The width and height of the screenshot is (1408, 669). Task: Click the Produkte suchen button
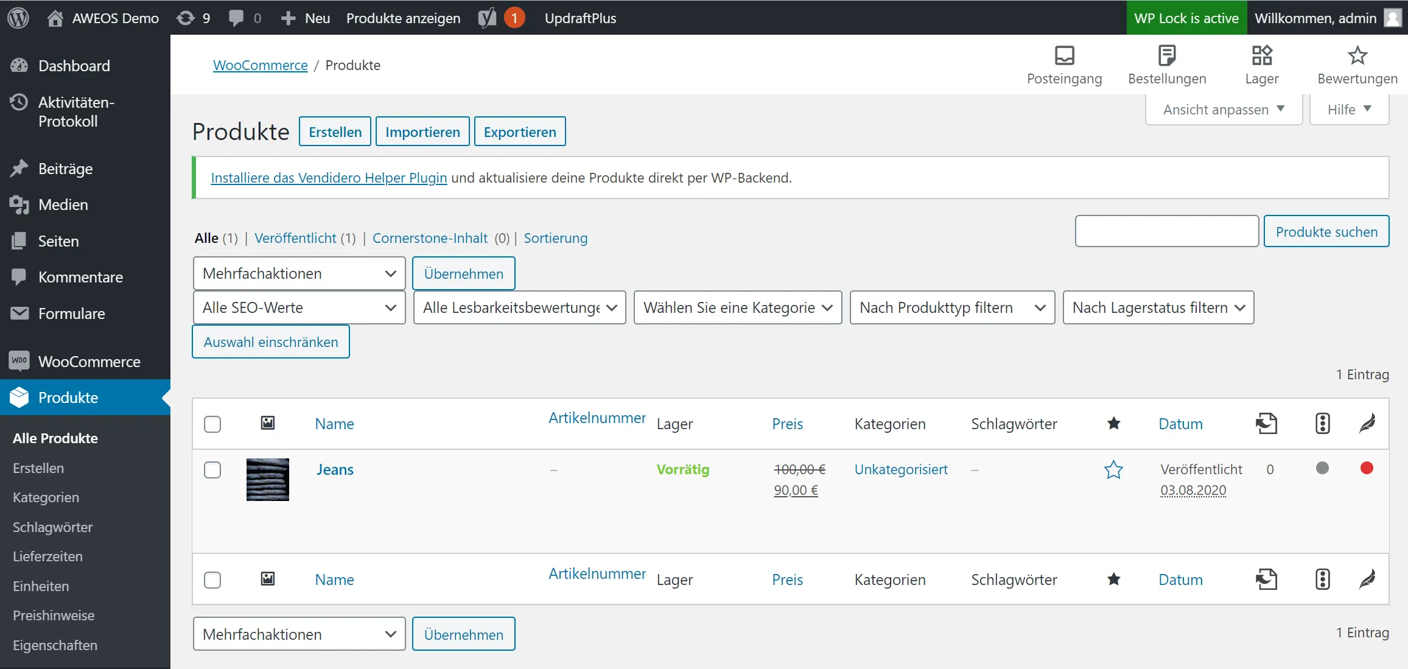tap(1326, 231)
